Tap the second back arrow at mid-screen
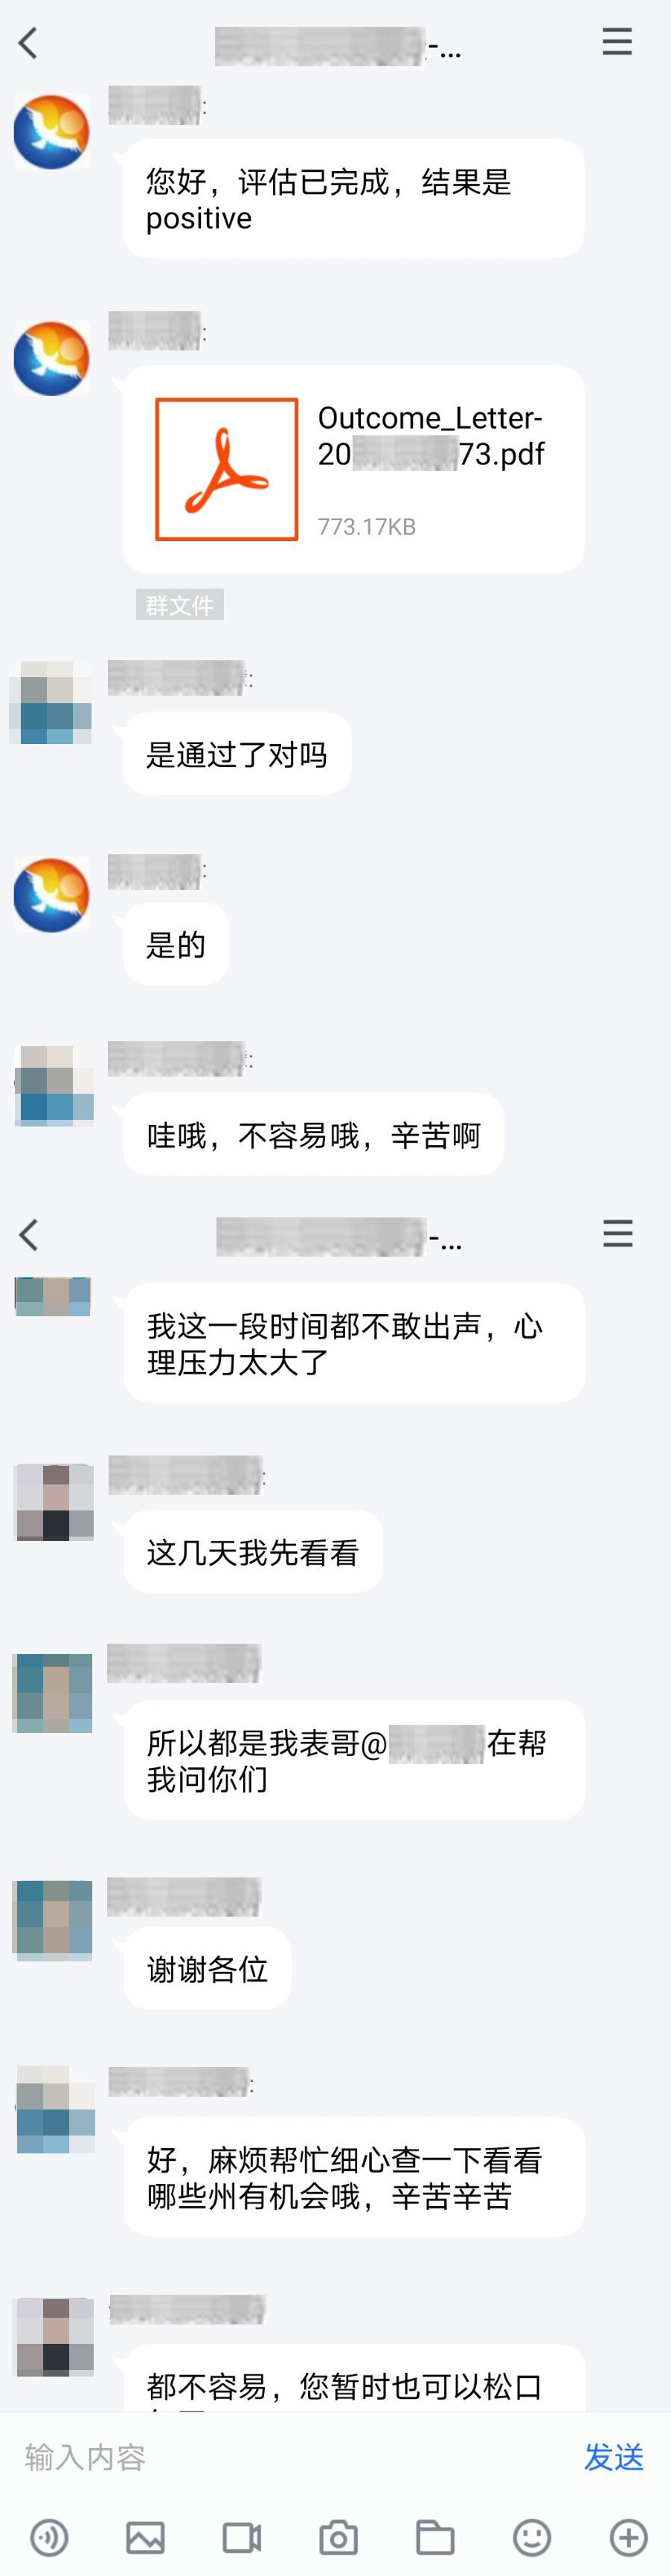 [28, 1235]
